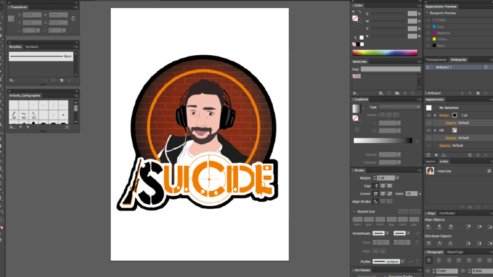This screenshot has height=277, width=493.
Task: Open swatch libraries menu icon in Swatches
Action: (x=355, y=93)
